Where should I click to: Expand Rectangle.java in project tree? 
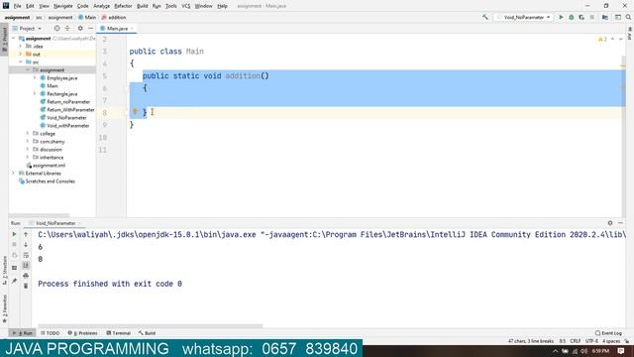[35, 93]
